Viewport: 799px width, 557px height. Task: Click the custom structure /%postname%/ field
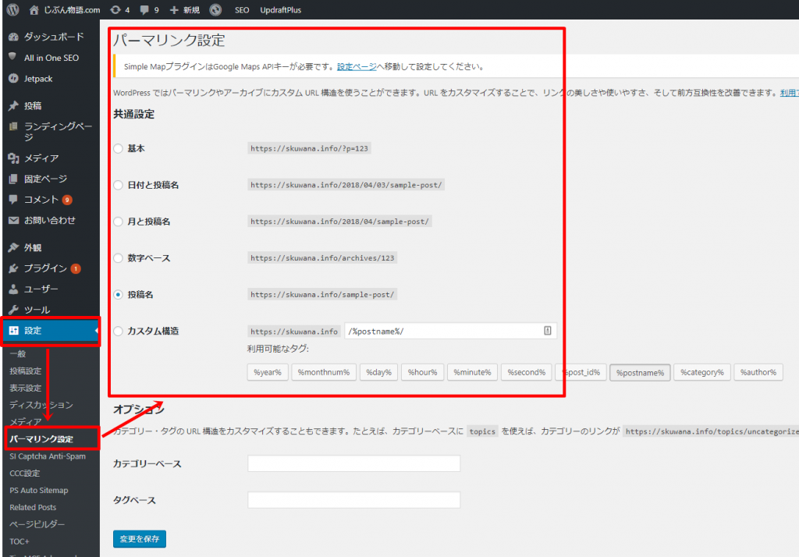(x=450, y=332)
